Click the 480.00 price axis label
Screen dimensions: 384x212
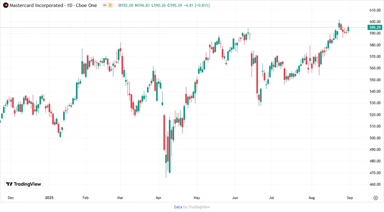click(x=375, y=161)
